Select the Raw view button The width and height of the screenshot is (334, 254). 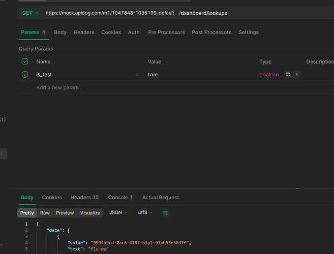click(45, 213)
